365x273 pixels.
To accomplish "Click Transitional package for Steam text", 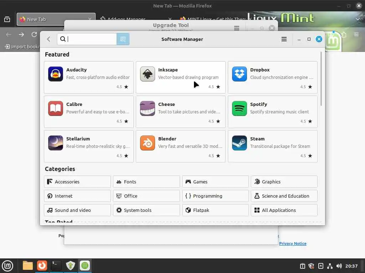I will pos(280,146).
